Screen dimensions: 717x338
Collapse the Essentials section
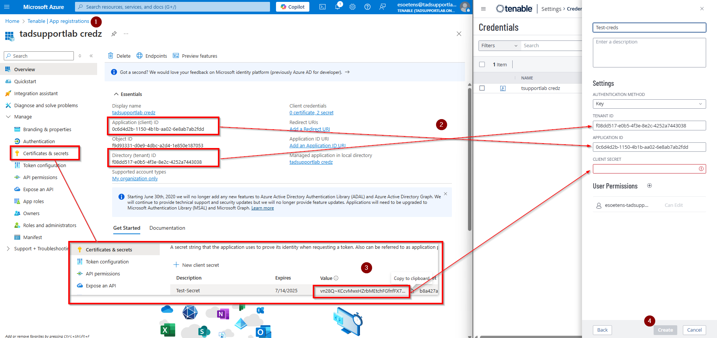116,94
